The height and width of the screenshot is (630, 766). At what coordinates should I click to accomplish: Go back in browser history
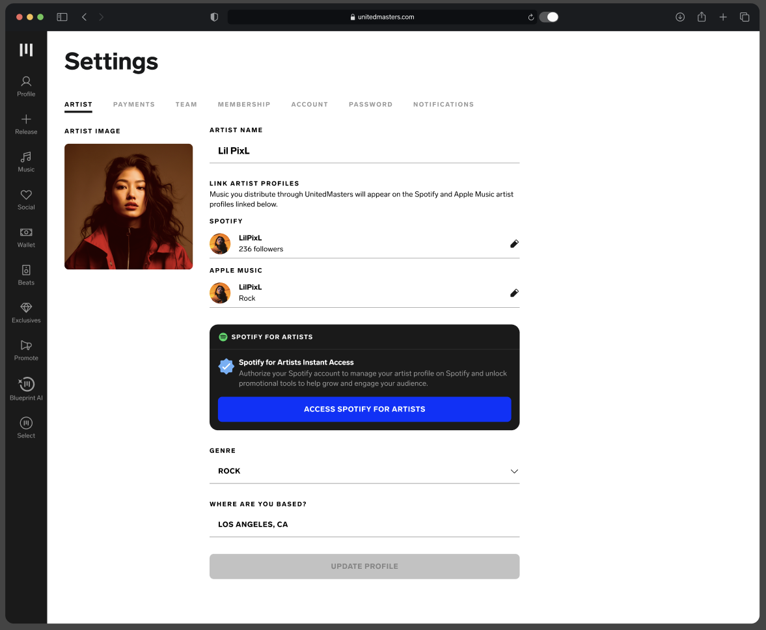(x=84, y=17)
